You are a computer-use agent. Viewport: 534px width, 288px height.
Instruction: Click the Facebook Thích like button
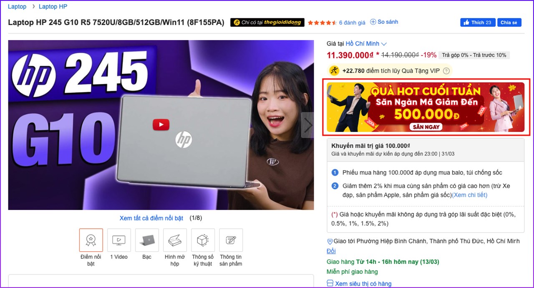478,23
